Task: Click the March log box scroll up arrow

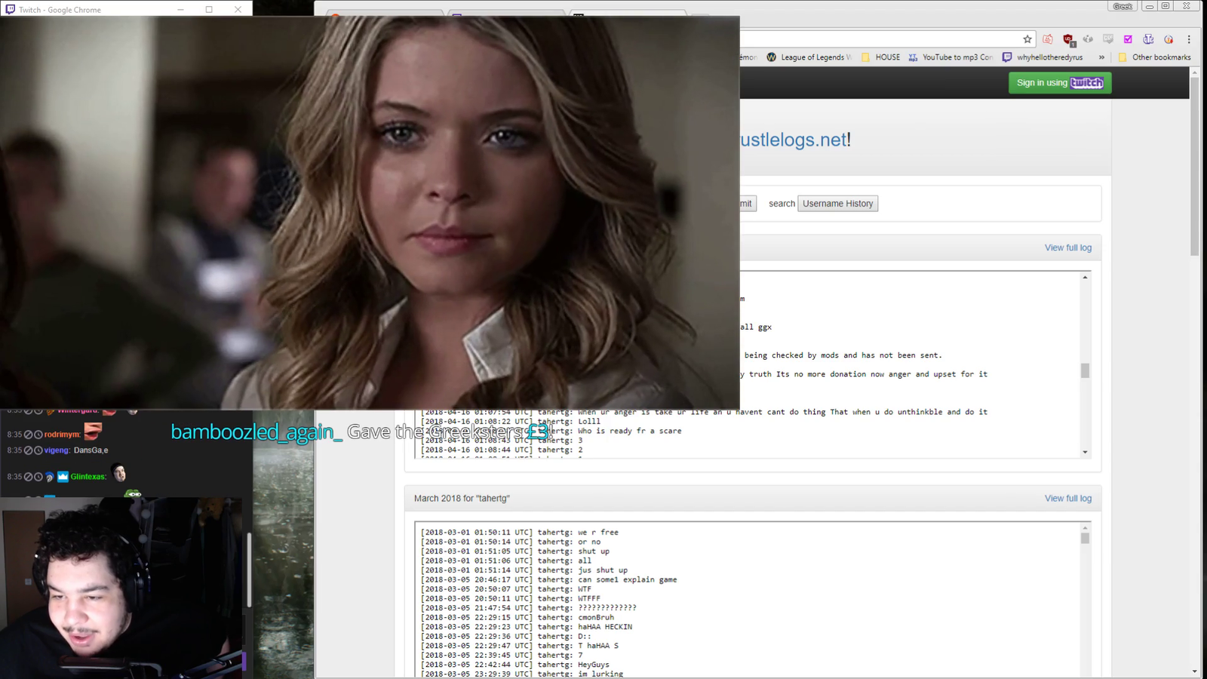Action: click(1085, 528)
